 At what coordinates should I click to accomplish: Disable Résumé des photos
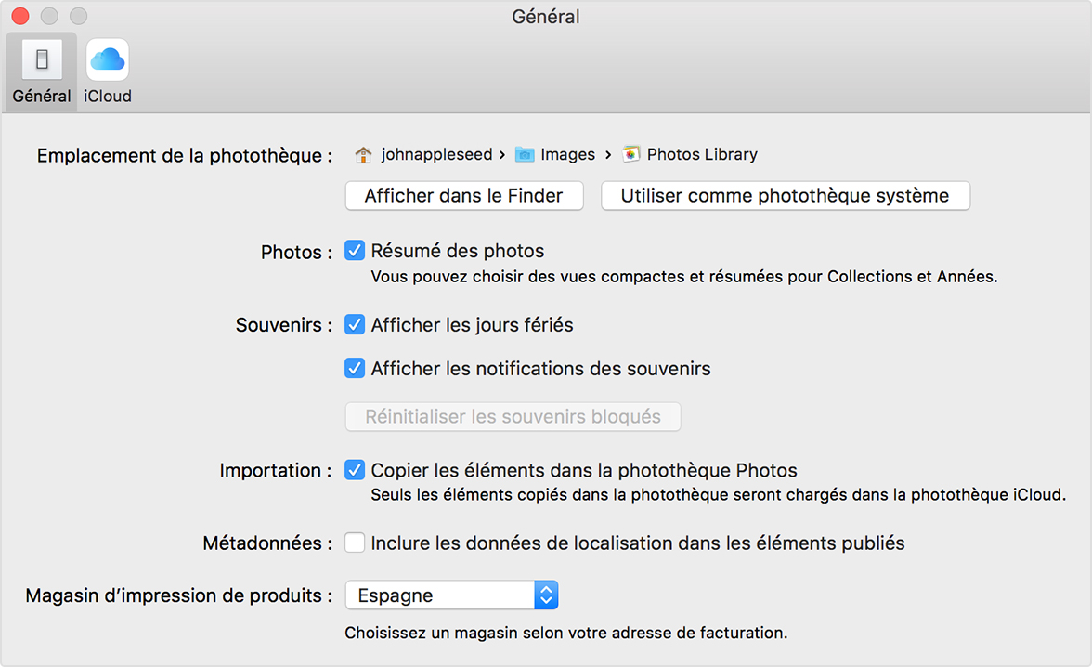coord(355,250)
